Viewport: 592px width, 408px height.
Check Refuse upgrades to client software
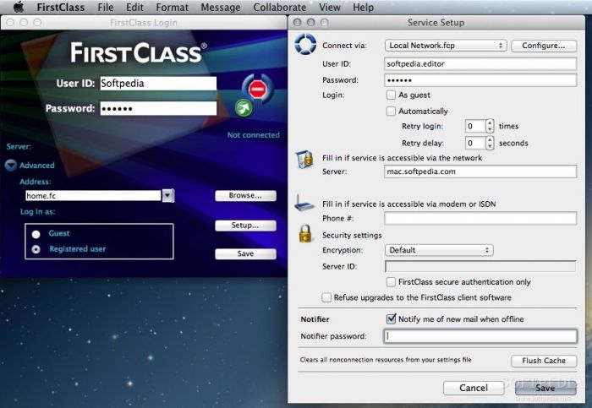(326, 298)
